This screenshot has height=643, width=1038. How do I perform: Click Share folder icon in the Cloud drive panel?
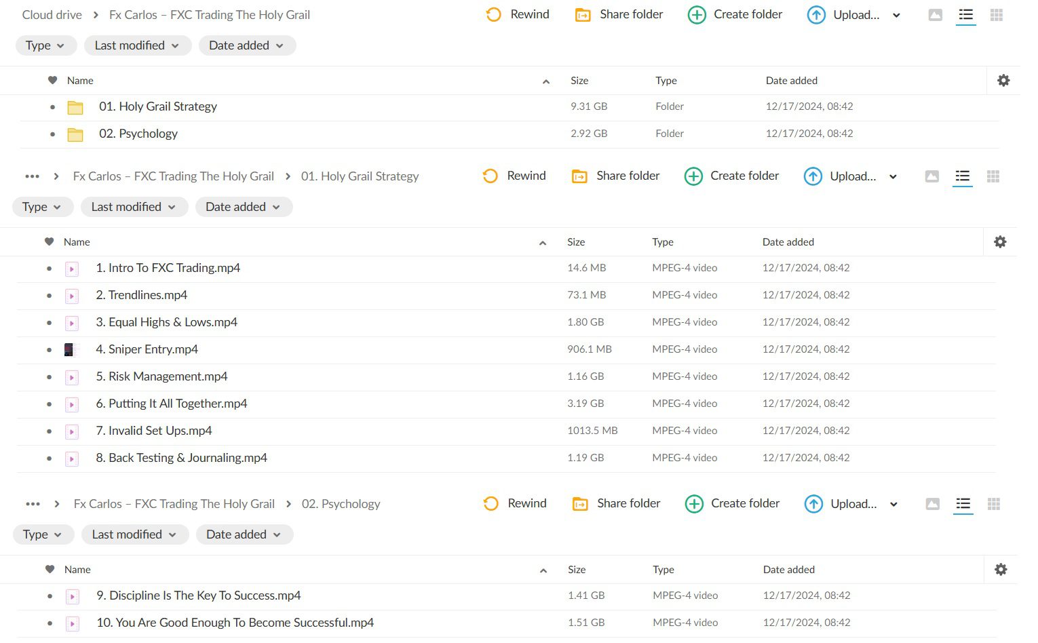tap(583, 15)
